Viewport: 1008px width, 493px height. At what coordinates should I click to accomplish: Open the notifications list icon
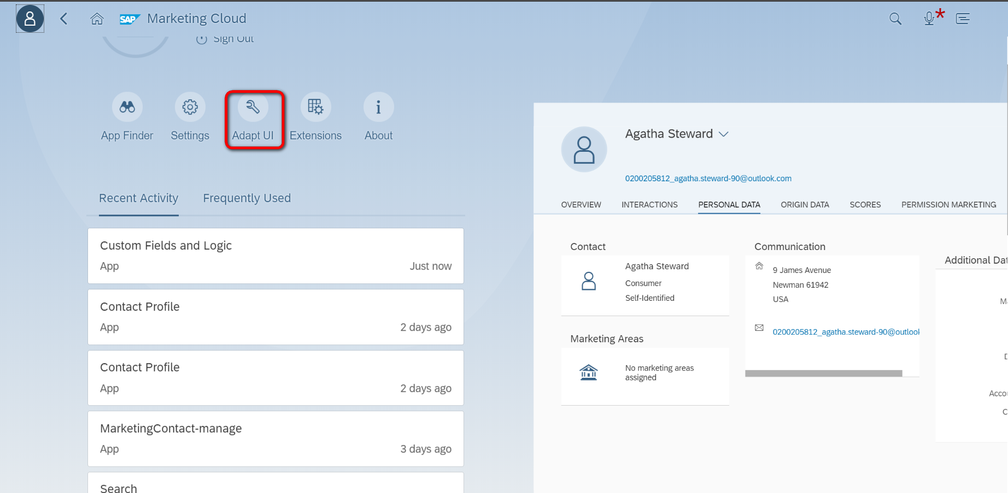[963, 19]
